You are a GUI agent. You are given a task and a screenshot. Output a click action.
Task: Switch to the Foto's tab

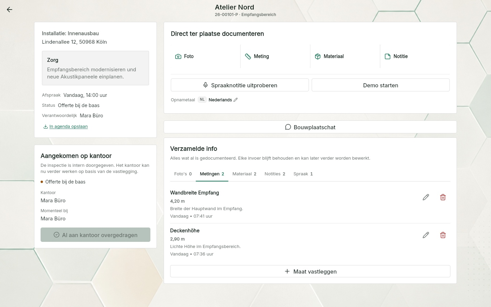(183, 174)
